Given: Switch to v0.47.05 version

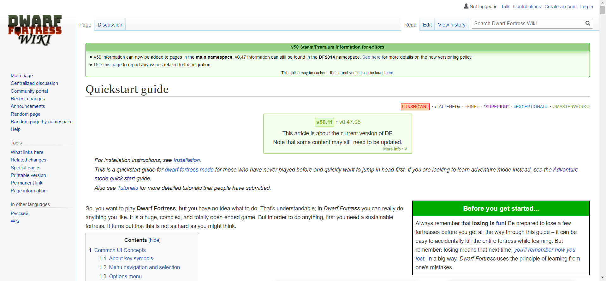Looking at the screenshot, I should [350, 122].
